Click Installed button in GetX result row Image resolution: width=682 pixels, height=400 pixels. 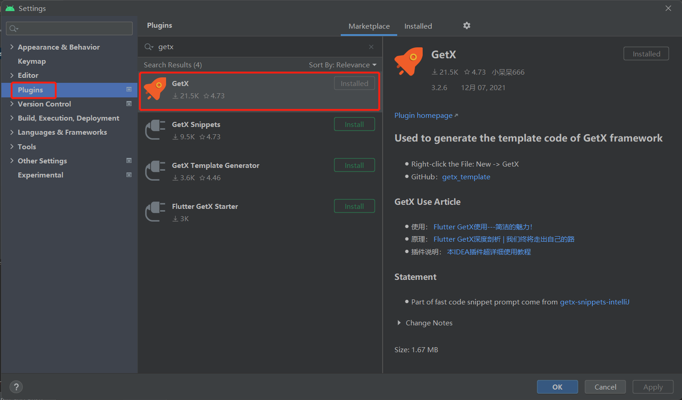[354, 83]
